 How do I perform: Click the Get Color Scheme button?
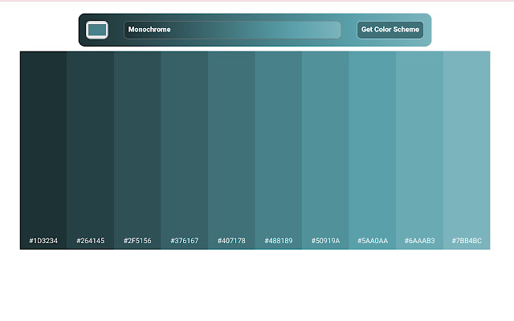tap(390, 30)
